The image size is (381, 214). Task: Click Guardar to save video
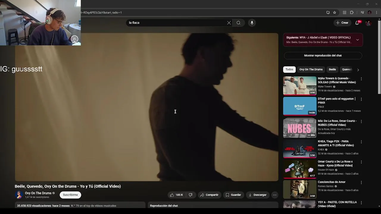[x=233, y=195]
